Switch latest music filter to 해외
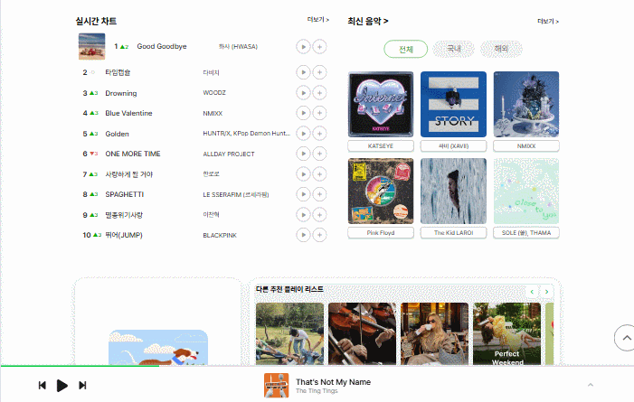 click(x=501, y=49)
